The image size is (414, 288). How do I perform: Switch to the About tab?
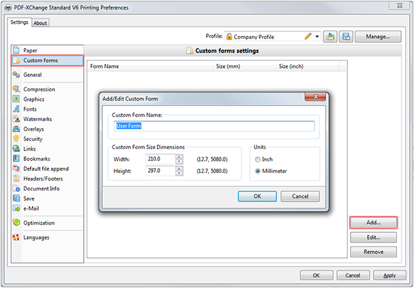[x=40, y=23]
